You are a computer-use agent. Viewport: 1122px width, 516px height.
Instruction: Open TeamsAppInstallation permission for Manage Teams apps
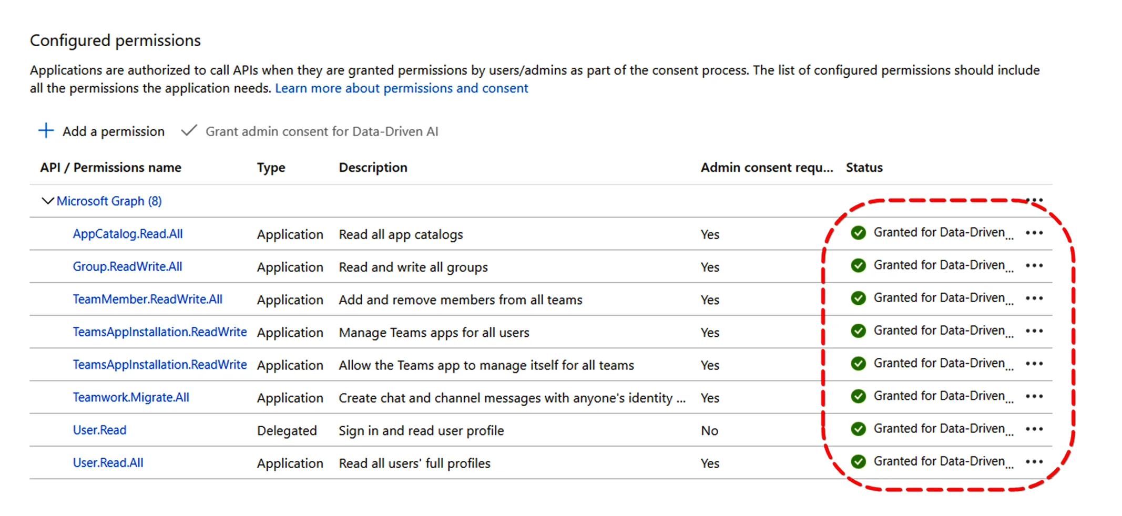tap(159, 332)
